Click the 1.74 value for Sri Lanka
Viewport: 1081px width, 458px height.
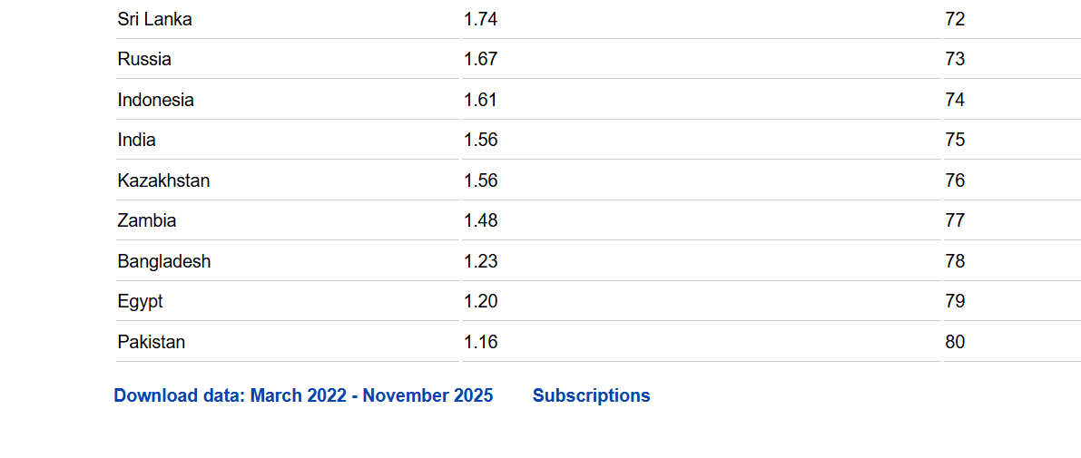(x=480, y=19)
